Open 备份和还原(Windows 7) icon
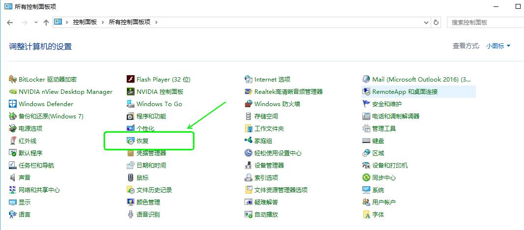 [x=13, y=116]
